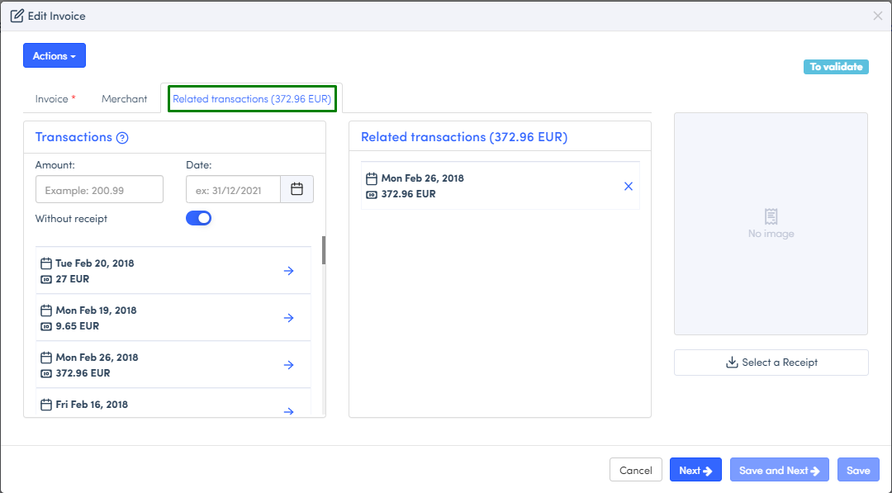Add the 9.65 EUR transaction via arrow
Viewport: 892px width, 493px height.
tap(288, 318)
